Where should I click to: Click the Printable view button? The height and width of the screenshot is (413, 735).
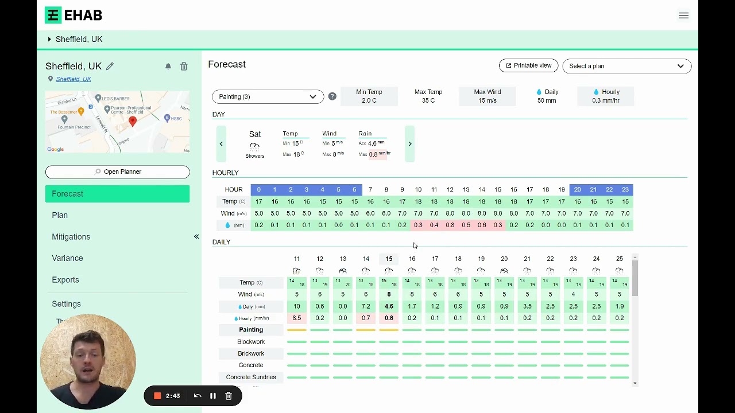coord(529,65)
